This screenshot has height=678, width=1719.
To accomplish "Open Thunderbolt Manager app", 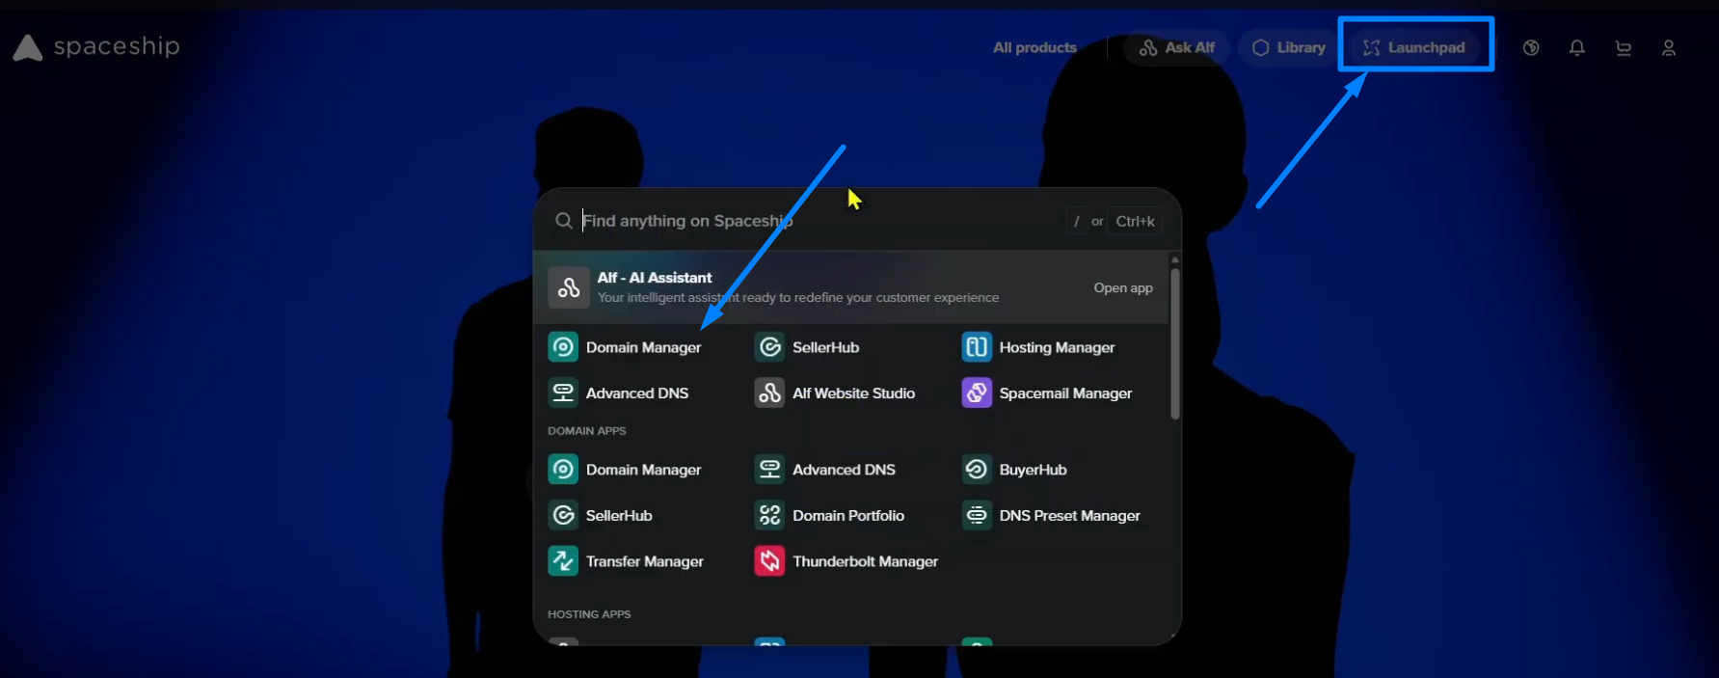I will pyautogui.click(x=846, y=561).
